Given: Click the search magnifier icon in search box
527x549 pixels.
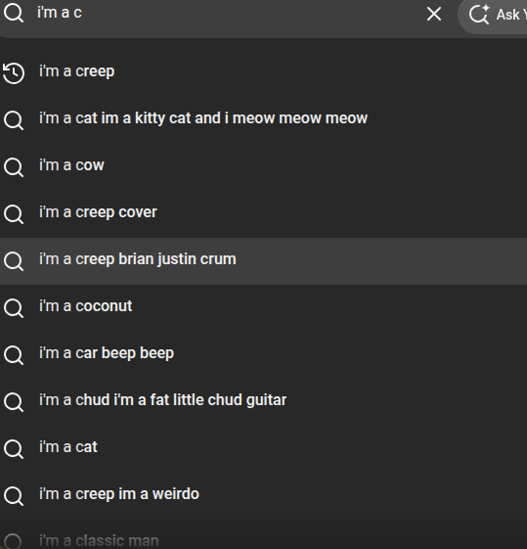Looking at the screenshot, I should click(x=14, y=14).
